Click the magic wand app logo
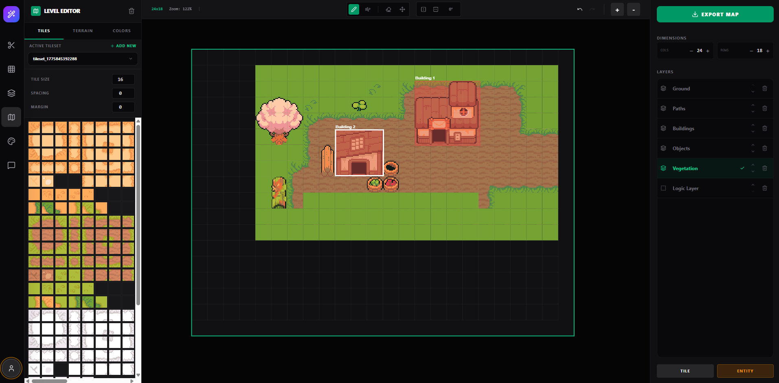Image resolution: width=779 pixels, height=383 pixels. [11, 14]
